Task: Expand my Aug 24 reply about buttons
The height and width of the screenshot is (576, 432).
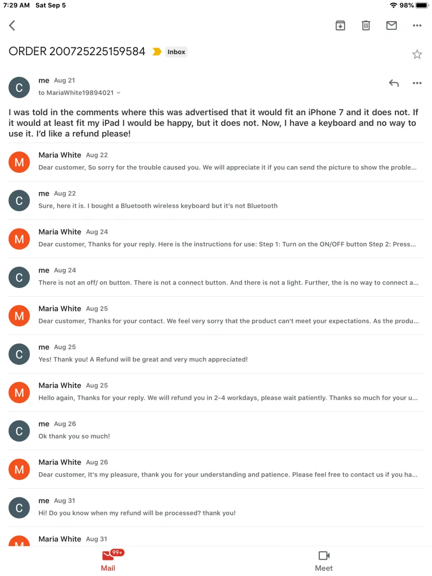Action: coord(216,277)
